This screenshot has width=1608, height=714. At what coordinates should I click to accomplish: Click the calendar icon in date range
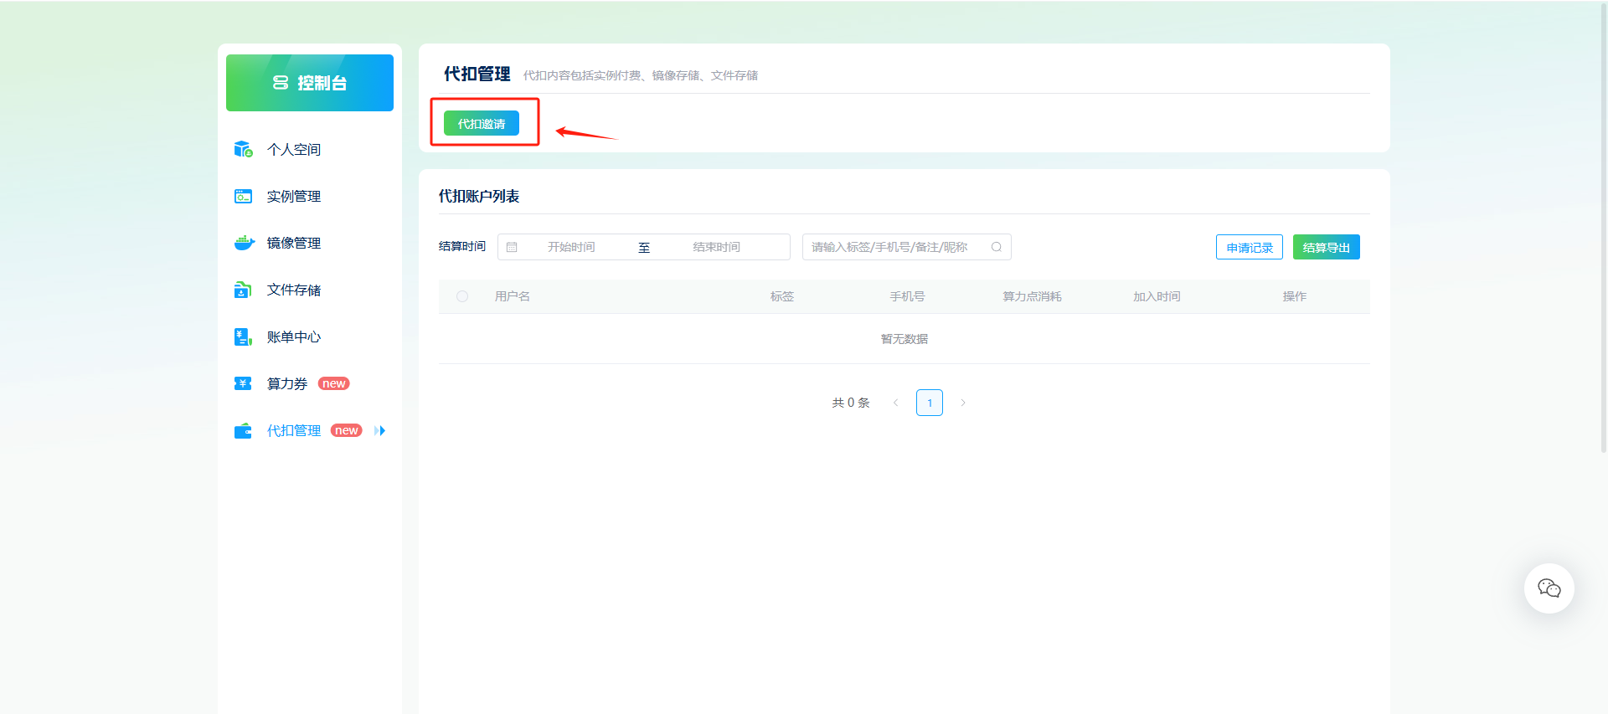tap(512, 247)
